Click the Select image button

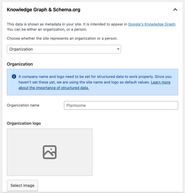point(23,186)
